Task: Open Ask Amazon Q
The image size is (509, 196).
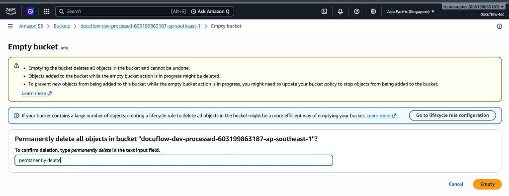Action: tap(210, 11)
